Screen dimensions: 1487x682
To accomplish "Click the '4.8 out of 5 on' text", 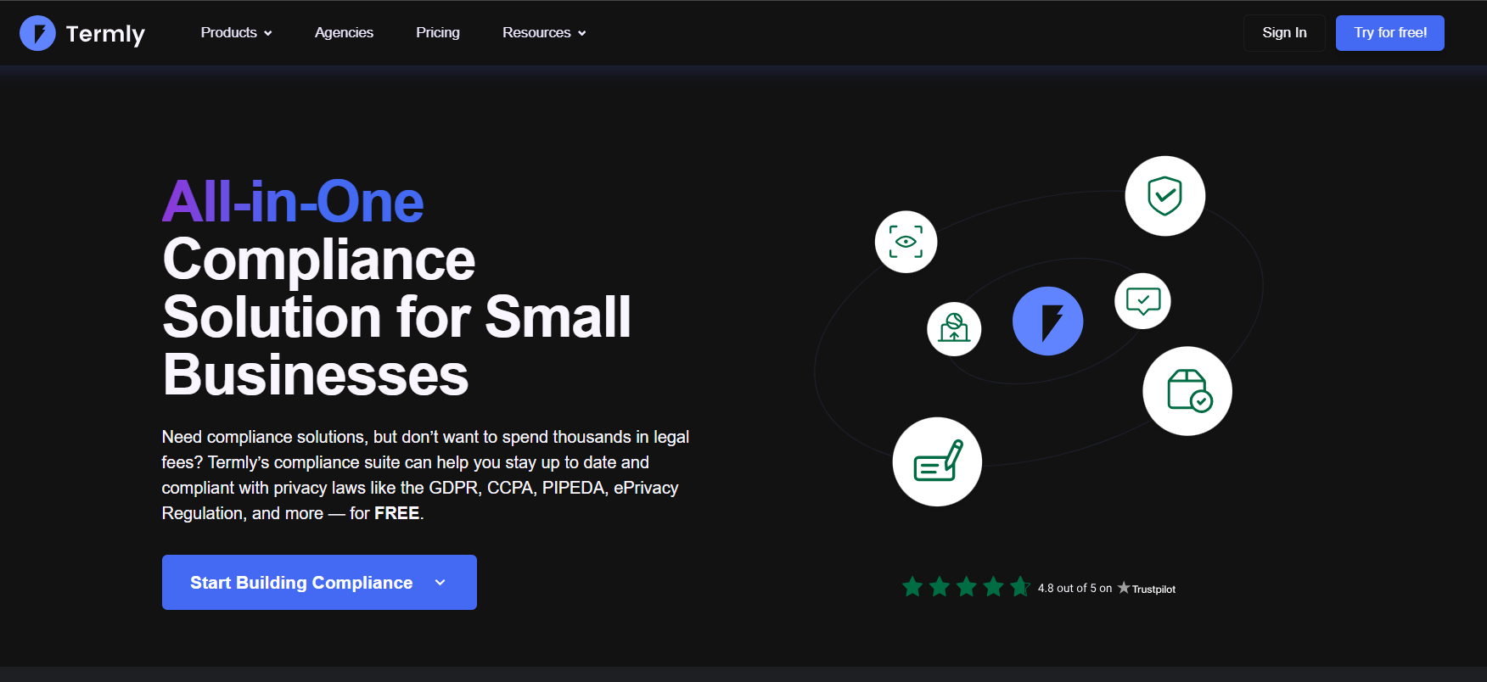I will tap(1075, 588).
